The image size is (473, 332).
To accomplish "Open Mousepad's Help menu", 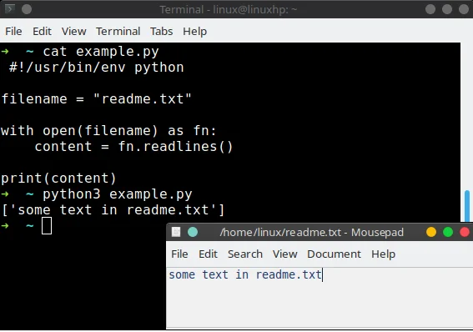I will point(383,254).
